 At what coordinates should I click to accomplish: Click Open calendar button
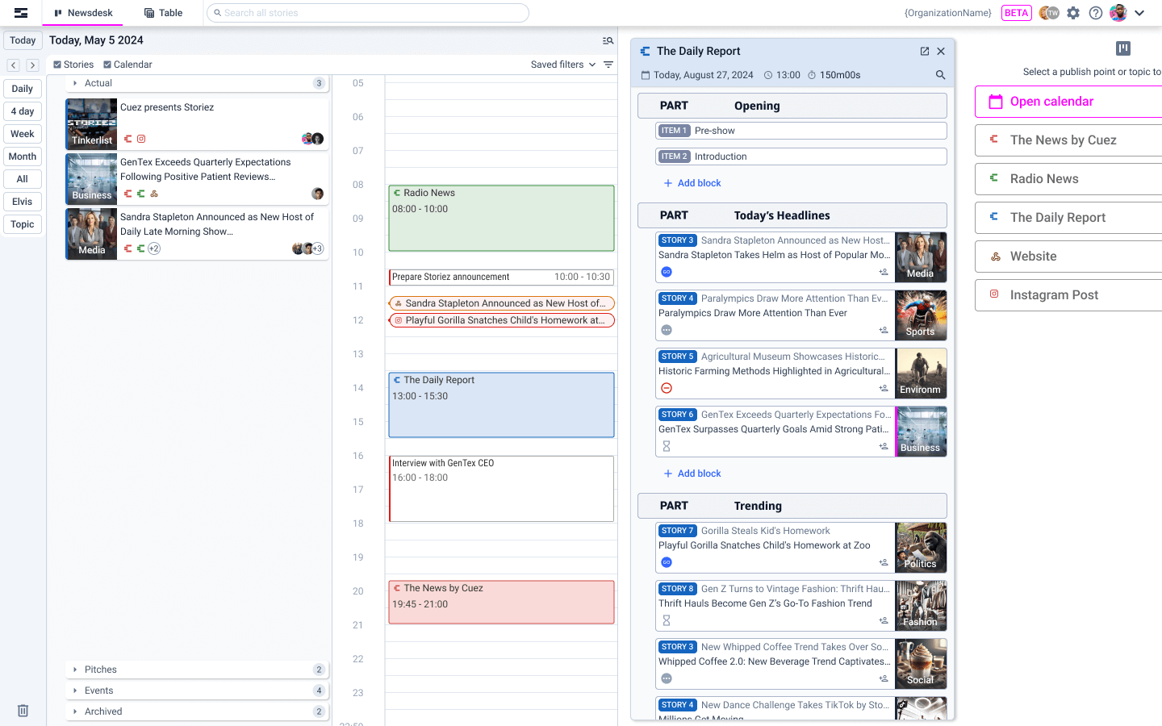pyautogui.click(x=1068, y=102)
